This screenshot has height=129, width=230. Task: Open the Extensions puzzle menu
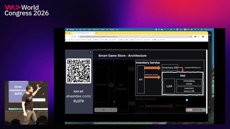tap(198, 37)
